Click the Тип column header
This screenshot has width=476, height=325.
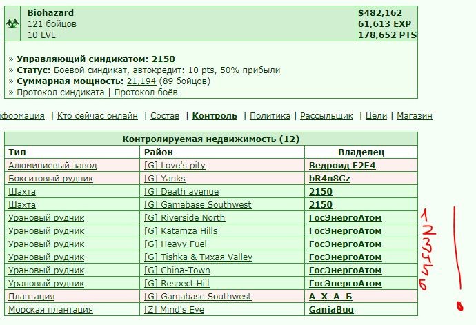(17, 152)
